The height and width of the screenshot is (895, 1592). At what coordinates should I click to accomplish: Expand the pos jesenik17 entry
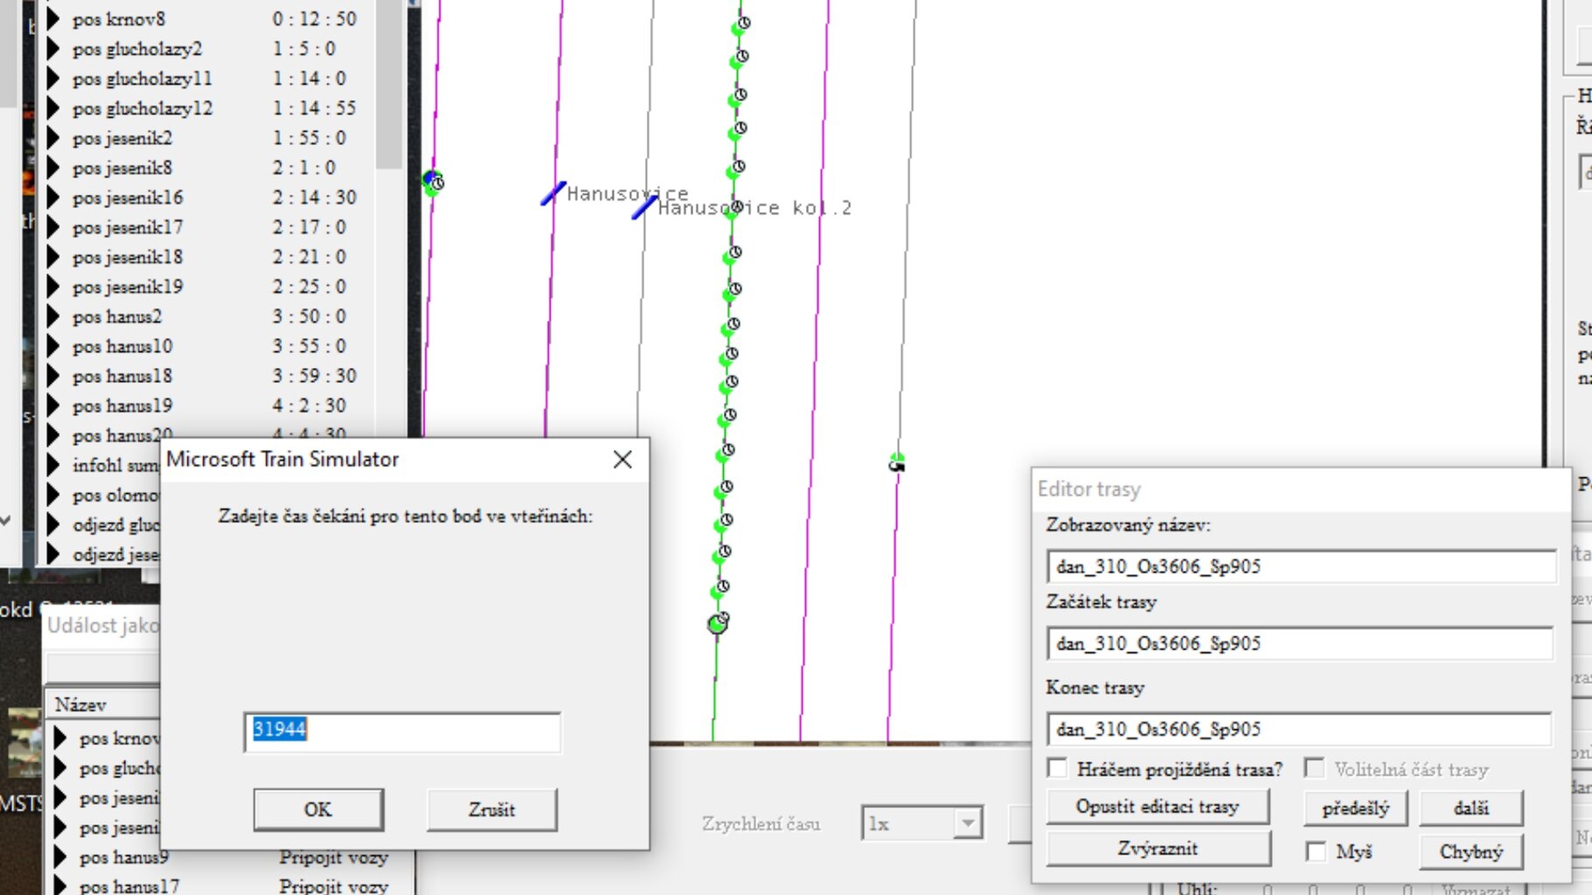(x=54, y=226)
